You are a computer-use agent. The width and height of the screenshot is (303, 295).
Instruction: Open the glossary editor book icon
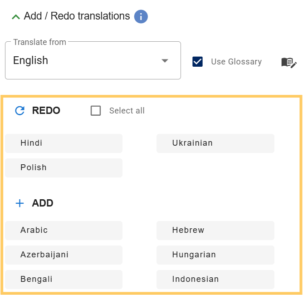pos(288,62)
